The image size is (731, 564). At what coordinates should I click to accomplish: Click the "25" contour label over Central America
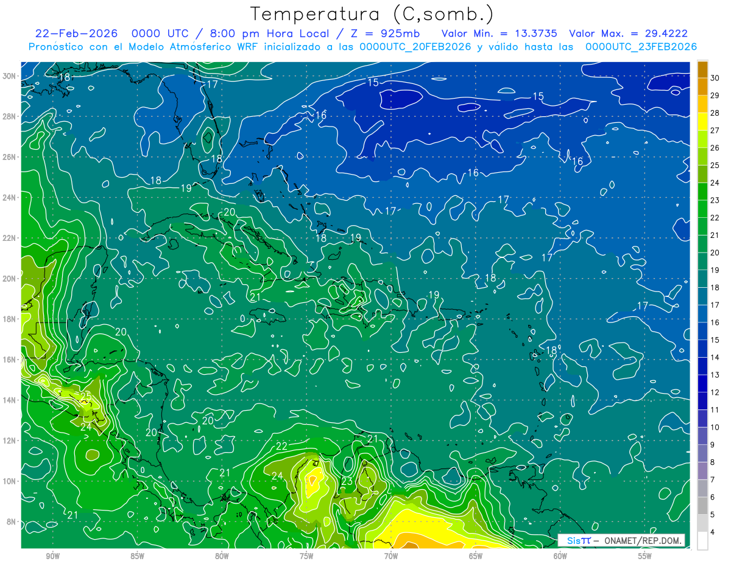coord(86,397)
